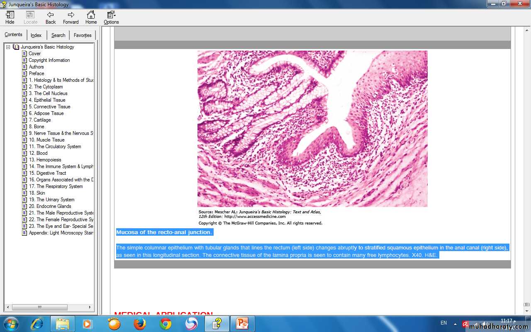Open the Favorites tab
The width and height of the screenshot is (531, 332).
tap(83, 35)
